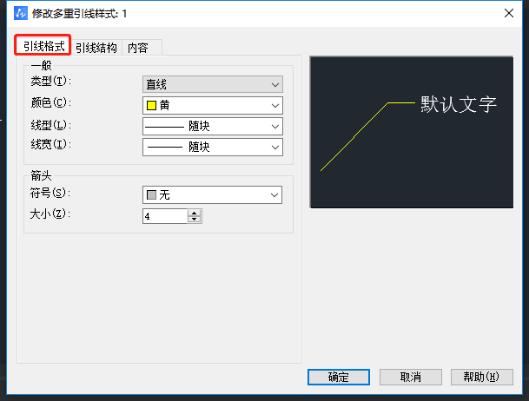
Task: Click the 线型(L) label
Action: [x=51, y=125]
